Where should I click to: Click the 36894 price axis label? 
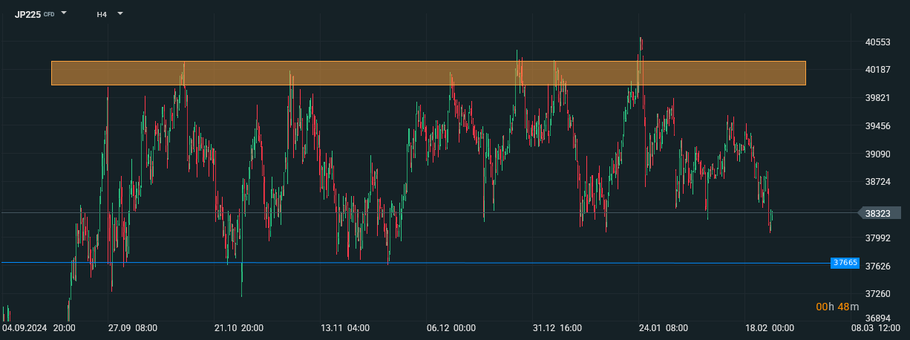point(877,318)
